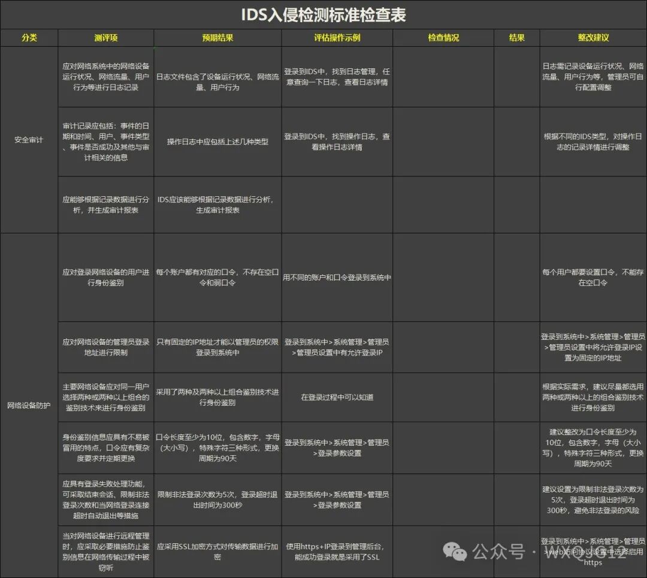Click empty 检查情况 cell in 日志记录 row
647x578 pixels.
pyautogui.click(x=443, y=77)
